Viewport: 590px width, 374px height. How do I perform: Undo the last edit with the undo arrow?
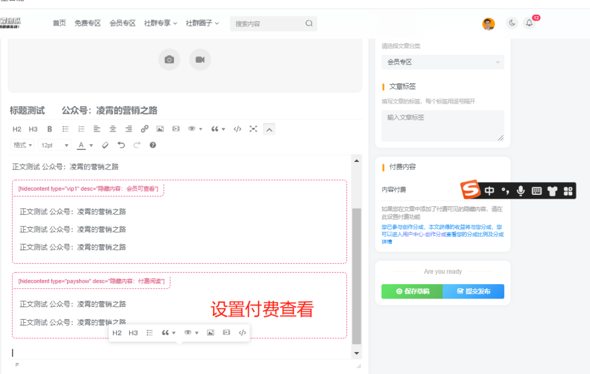coord(121,145)
